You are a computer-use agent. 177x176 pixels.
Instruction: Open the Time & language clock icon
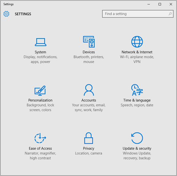[x=137, y=90]
